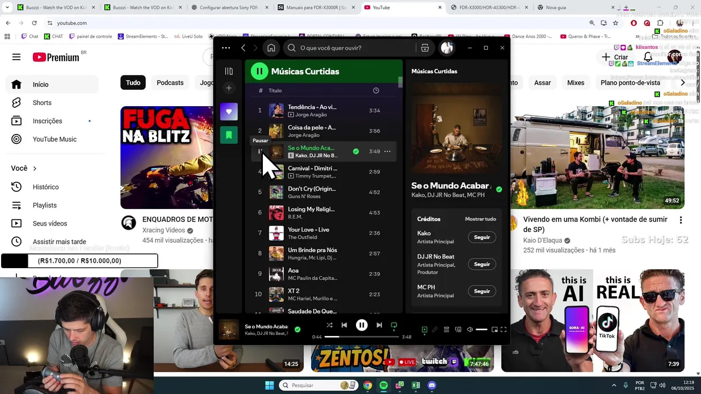Open options for Vivendo em uma Kombi video
The width and height of the screenshot is (701, 394).
tap(681, 220)
